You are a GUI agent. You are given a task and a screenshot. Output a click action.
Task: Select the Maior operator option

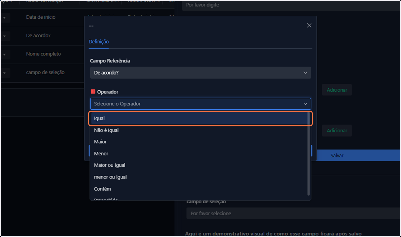pyautogui.click(x=199, y=142)
